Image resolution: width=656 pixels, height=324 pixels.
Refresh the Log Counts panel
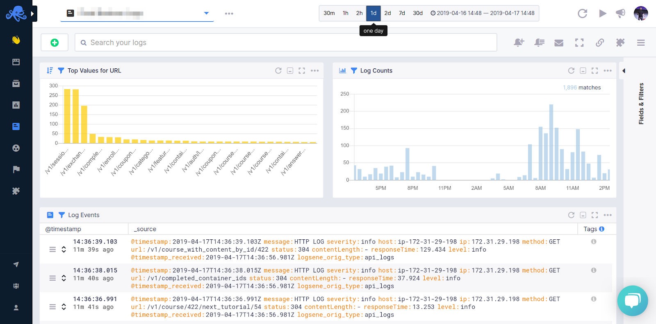pyautogui.click(x=571, y=71)
